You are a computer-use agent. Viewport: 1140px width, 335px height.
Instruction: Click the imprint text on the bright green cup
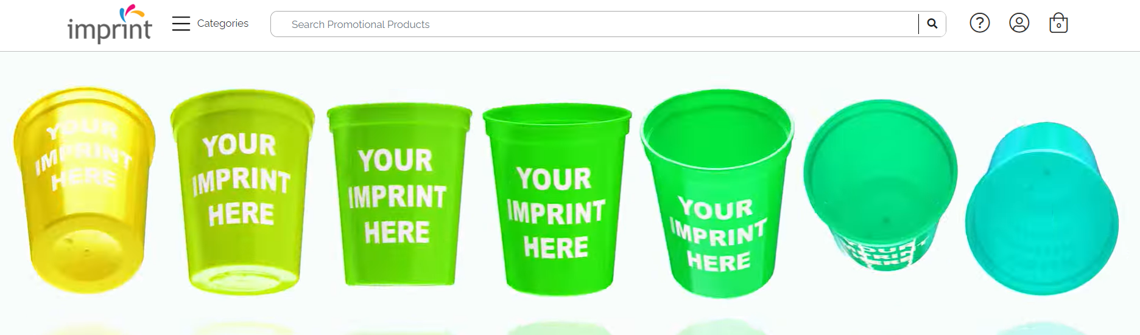(555, 213)
